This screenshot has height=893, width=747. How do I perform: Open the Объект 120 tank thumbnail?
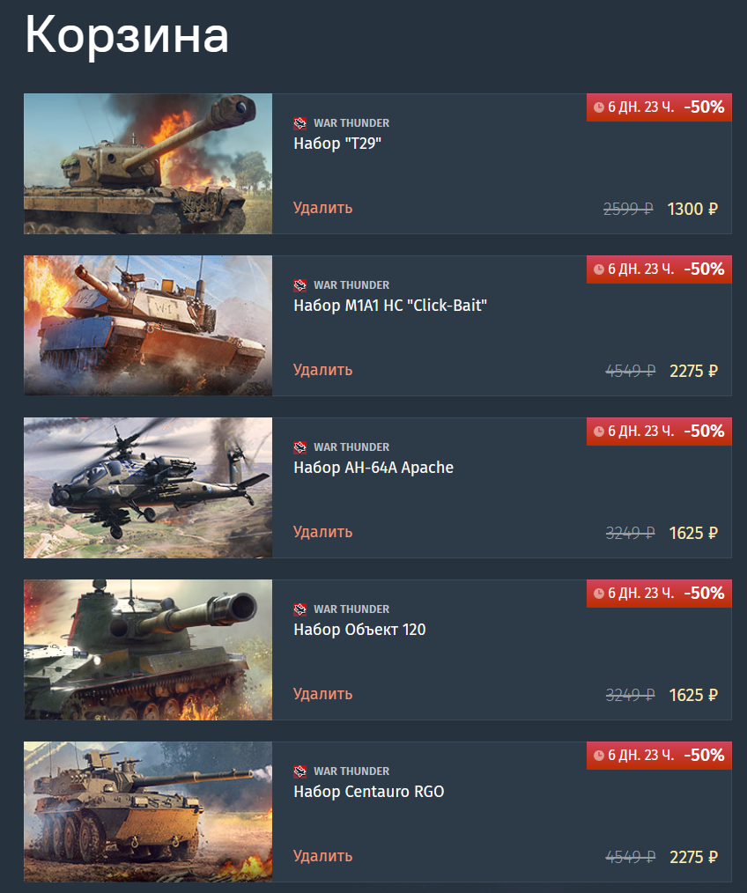[148, 650]
